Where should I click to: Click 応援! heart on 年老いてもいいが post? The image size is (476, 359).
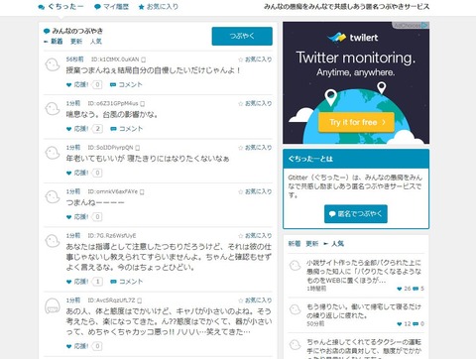[77, 173]
